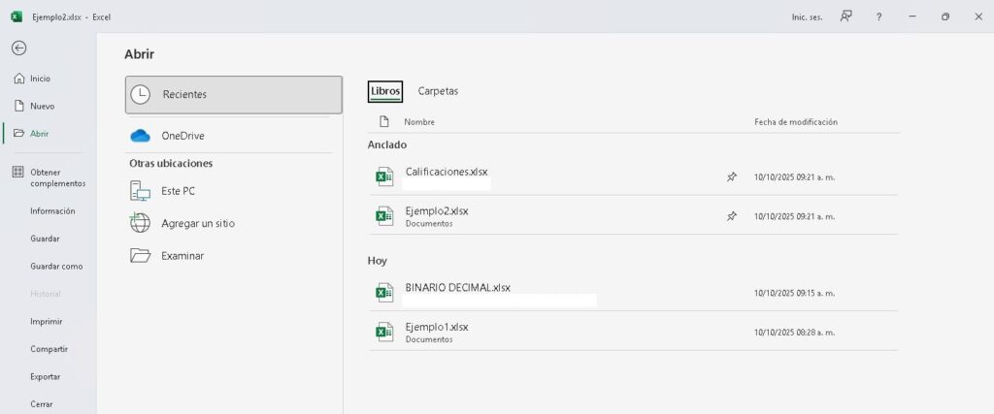Screen dimensions: 994x414
Task: Switch to the Carpetas tab
Action: [438, 91]
